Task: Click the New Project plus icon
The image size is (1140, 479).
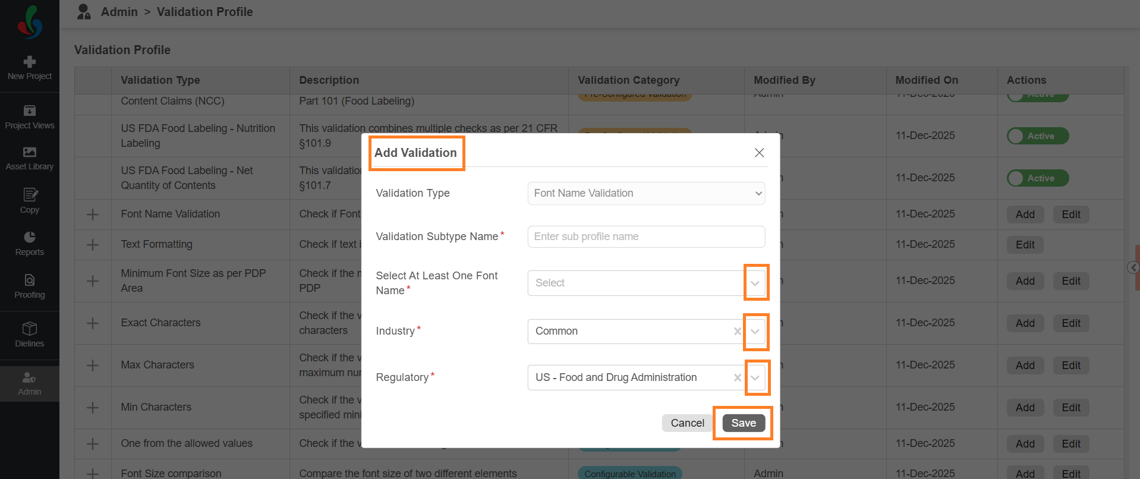Action: click(30, 62)
